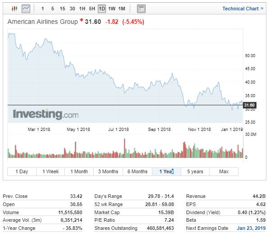Choose the 1H interval

[82, 9]
